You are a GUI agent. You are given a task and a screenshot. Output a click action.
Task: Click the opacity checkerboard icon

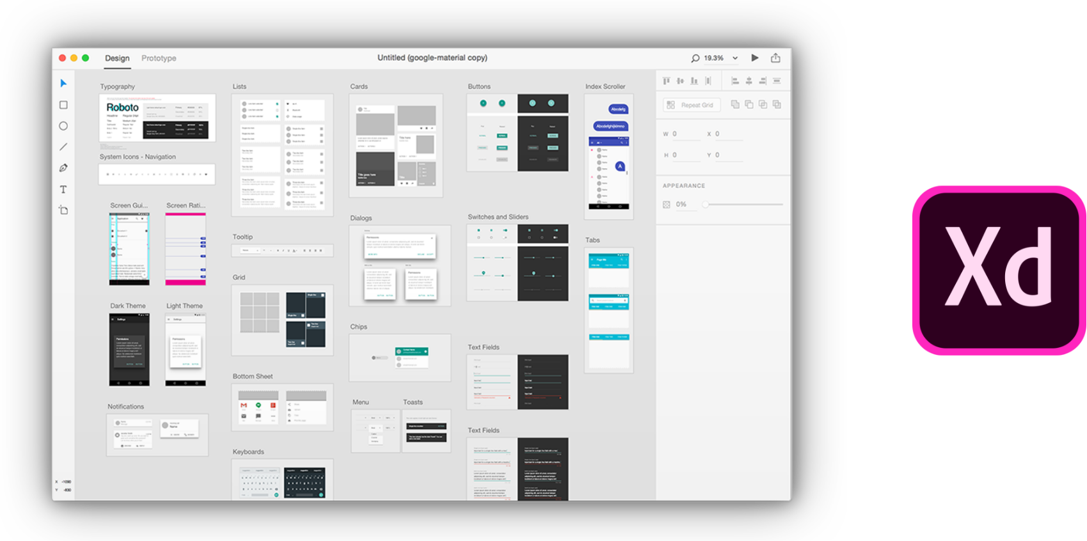pyautogui.click(x=667, y=205)
